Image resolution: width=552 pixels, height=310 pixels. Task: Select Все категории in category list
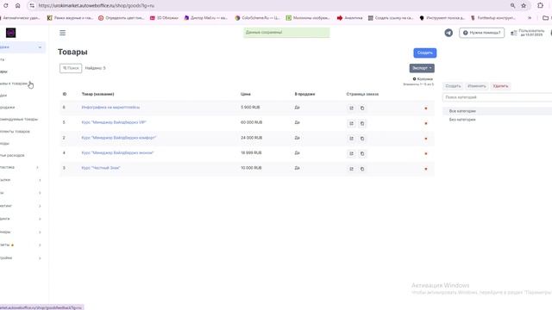462,111
